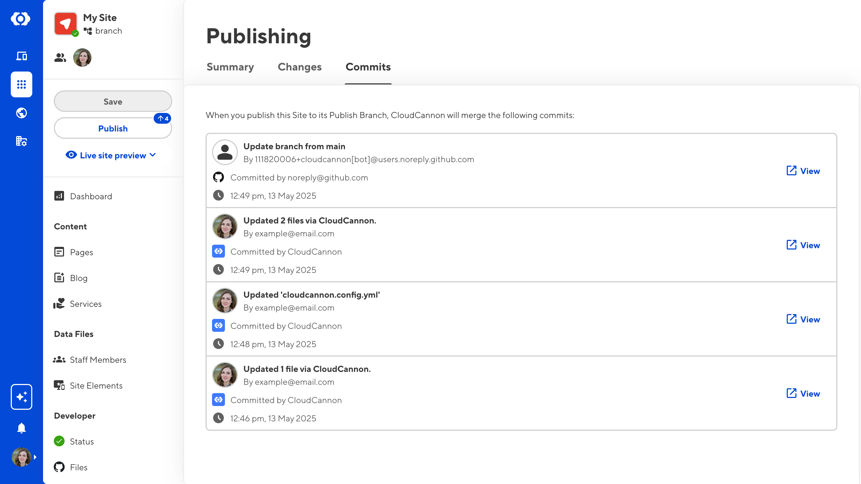The height and width of the screenshot is (484, 861).
Task: Click the Publish button
Action: [x=113, y=129]
